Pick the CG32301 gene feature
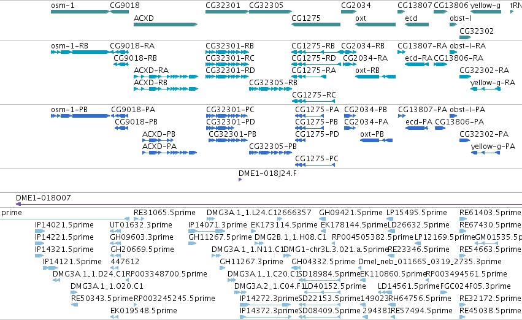Image resolution: width=522 pixels, height=320 pixels. [x=227, y=12]
